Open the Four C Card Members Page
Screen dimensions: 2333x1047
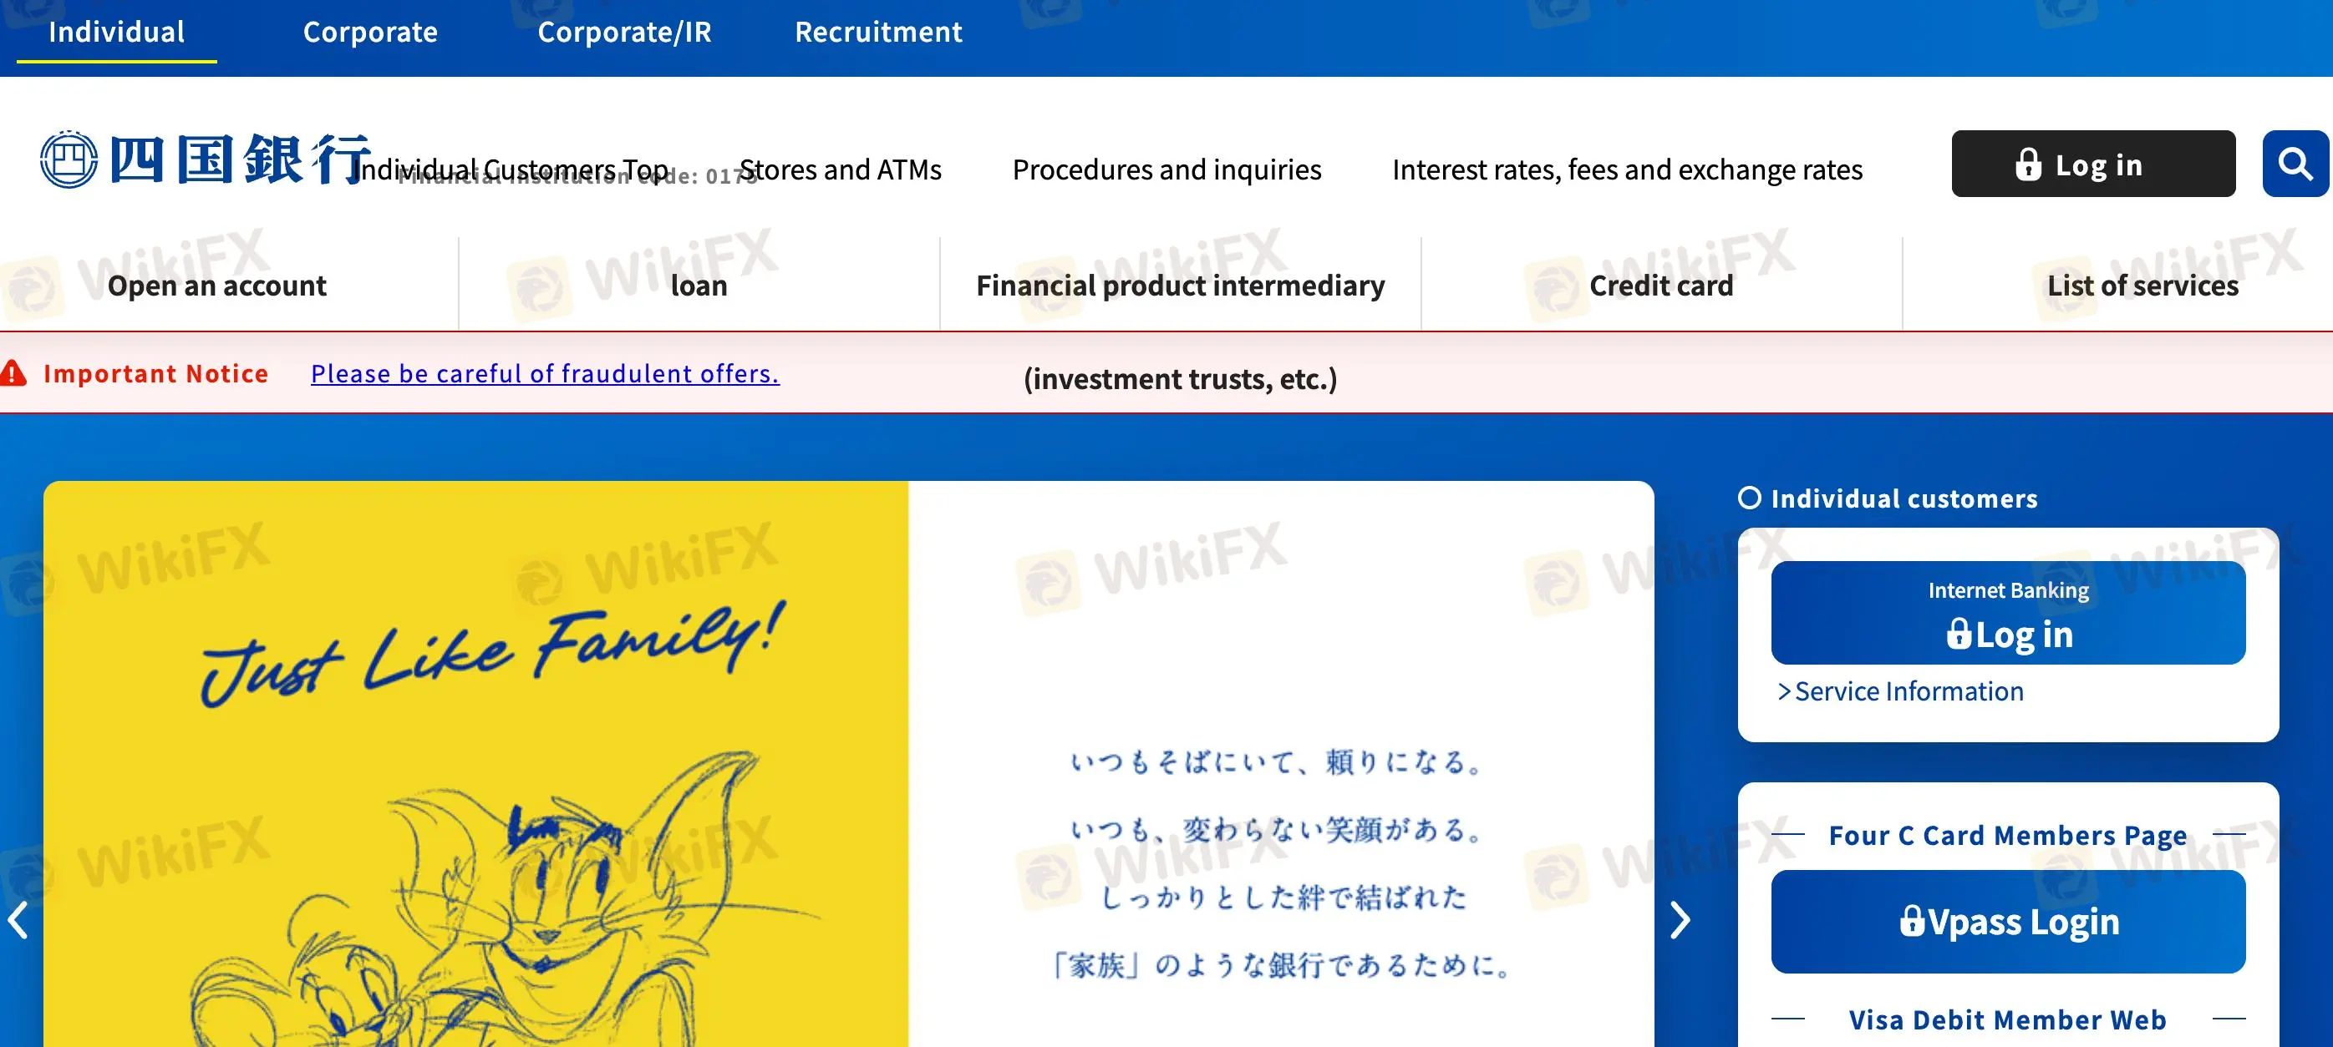2006,834
